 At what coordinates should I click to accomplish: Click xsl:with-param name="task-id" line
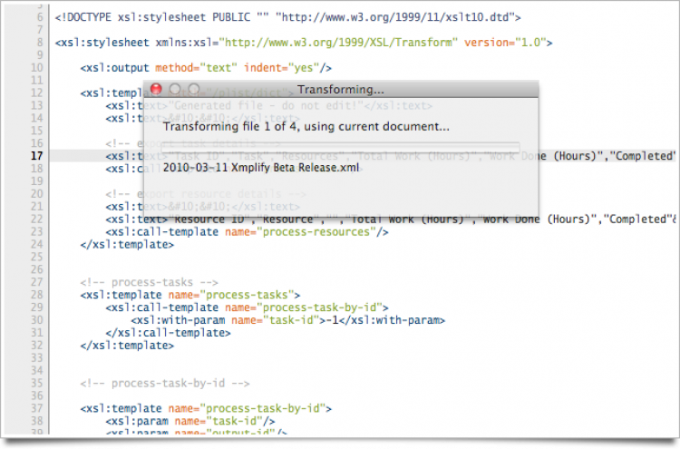(x=288, y=320)
